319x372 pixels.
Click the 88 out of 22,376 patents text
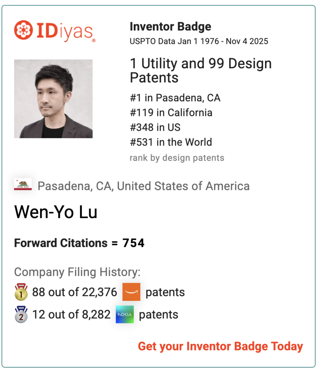[x=75, y=292]
